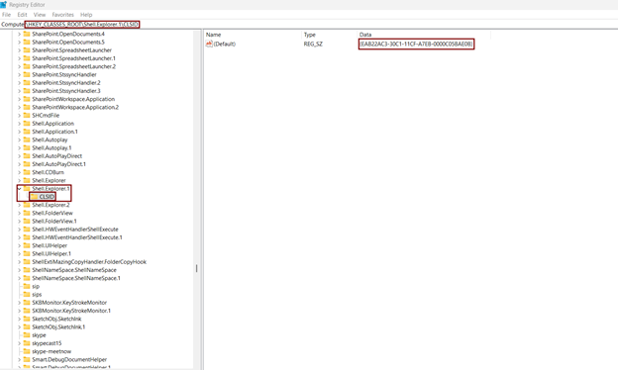Image resolution: width=618 pixels, height=370 pixels.
Task: Click the skype-meetnow folder icon
Action: click(27, 351)
